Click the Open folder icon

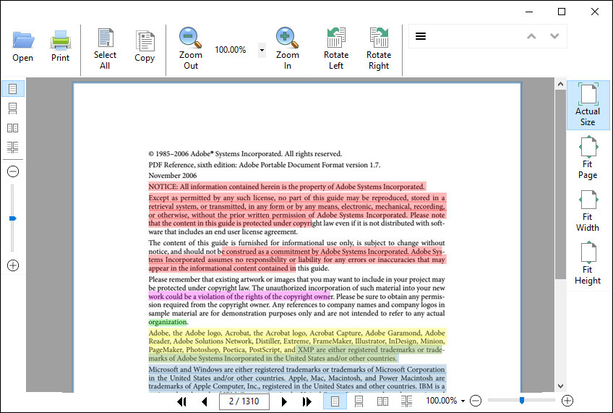click(22, 40)
